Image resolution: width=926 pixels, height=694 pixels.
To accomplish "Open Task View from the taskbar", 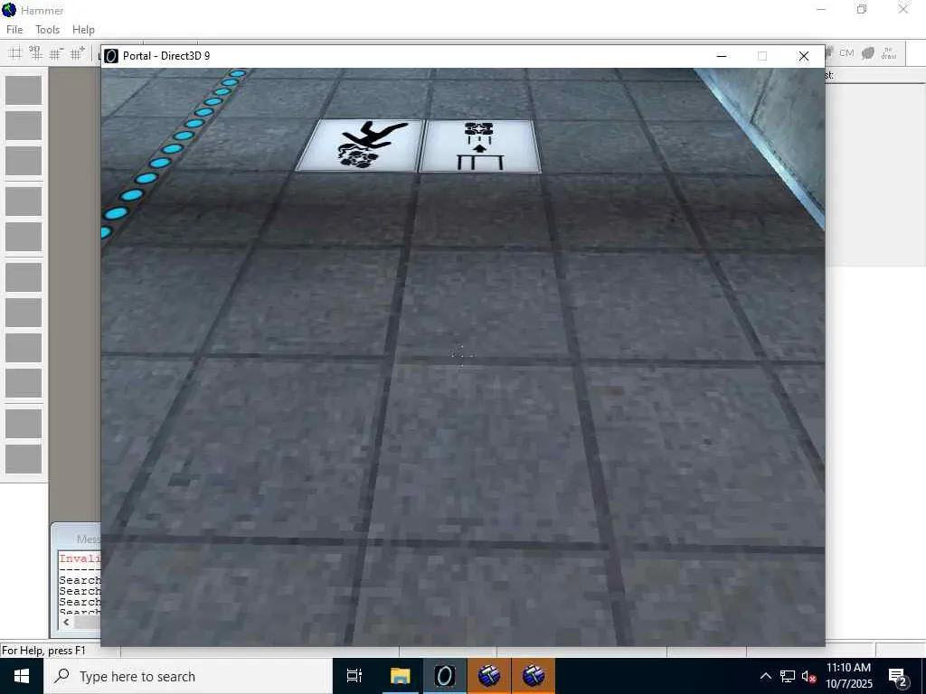I will (x=354, y=676).
